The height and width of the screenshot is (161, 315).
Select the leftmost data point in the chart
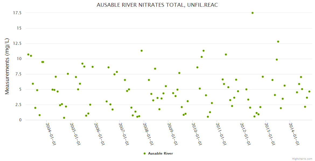28,54
